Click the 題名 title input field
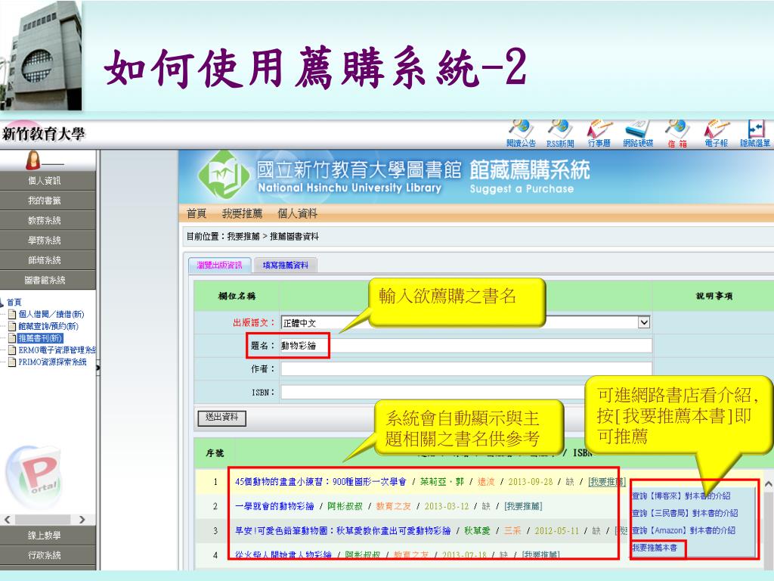Screen dimensions: 774x581 pyautogui.click(x=466, y=346)
